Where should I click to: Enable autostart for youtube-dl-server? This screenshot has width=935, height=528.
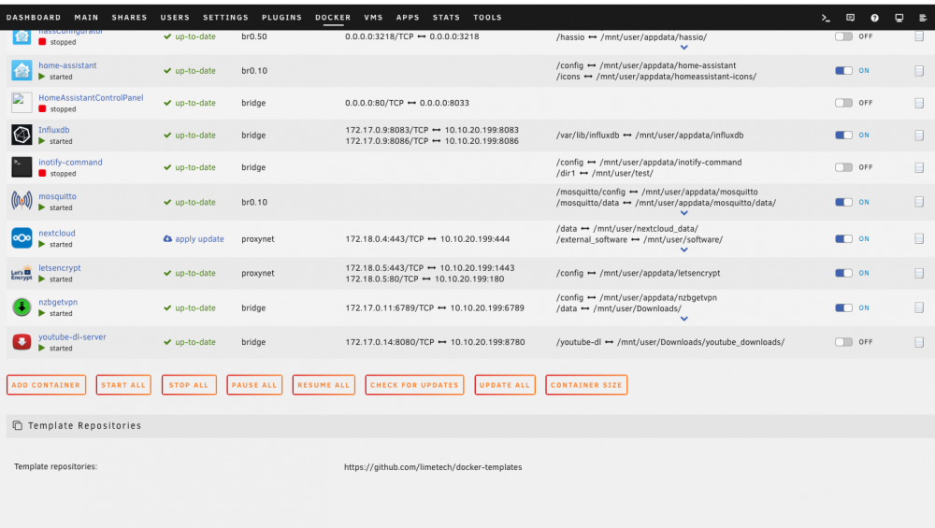click(x=843, y=342)
